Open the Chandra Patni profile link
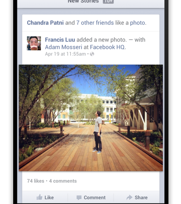This screenshot has width=181, height=204. (x=45, y=23)
